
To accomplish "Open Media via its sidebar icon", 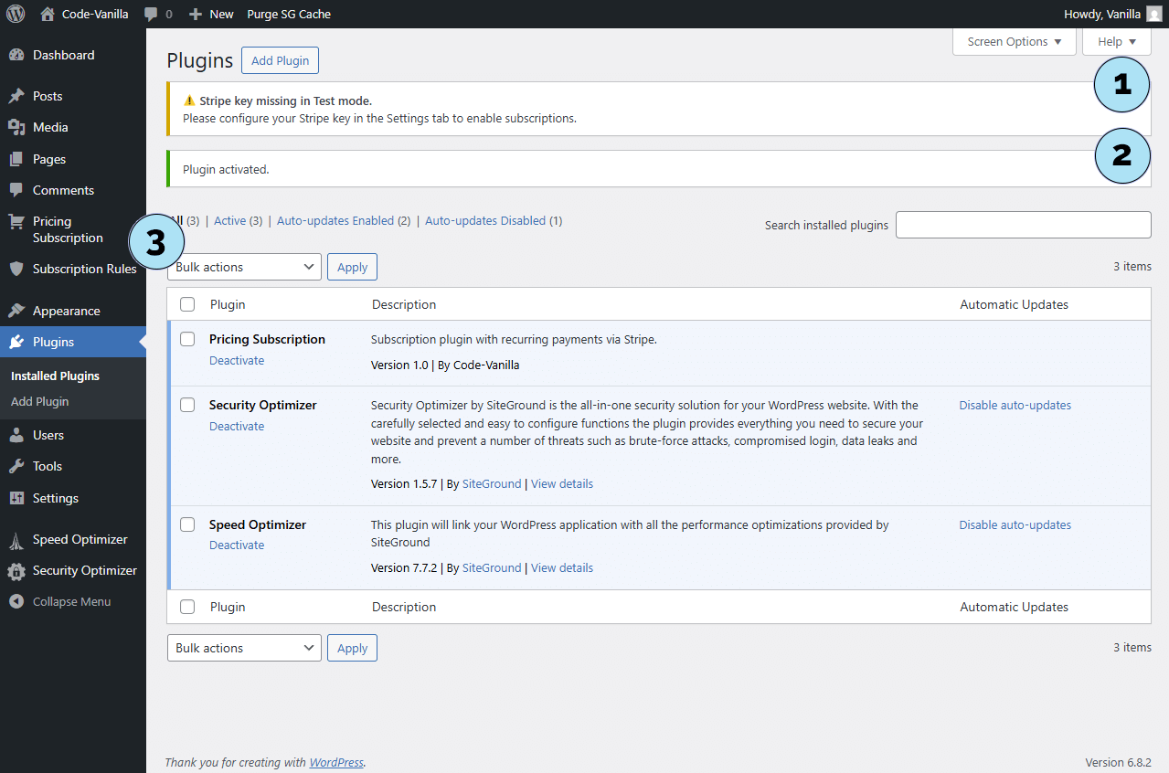I will (x=16, y=127).
